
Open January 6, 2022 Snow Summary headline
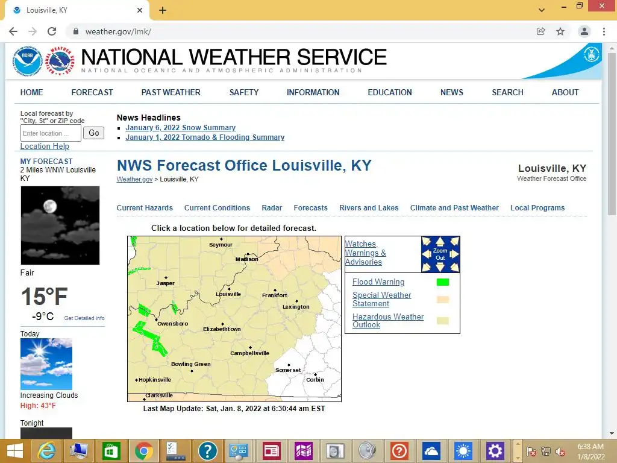[x=180, y=128]
